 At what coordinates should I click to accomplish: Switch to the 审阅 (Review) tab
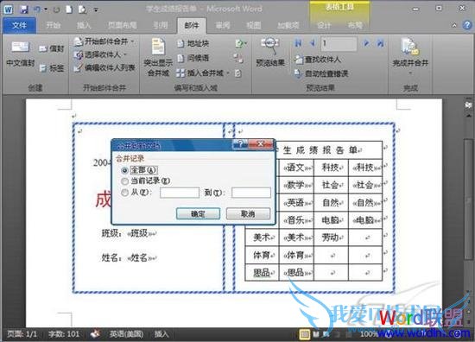[x=222, y=25]
